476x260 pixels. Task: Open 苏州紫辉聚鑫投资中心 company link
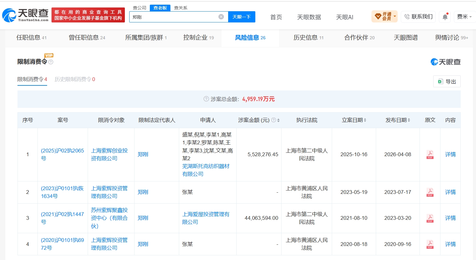[x=110, y=218]
